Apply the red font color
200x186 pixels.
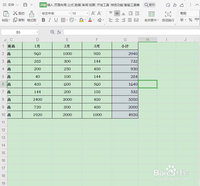pos(90,20)
